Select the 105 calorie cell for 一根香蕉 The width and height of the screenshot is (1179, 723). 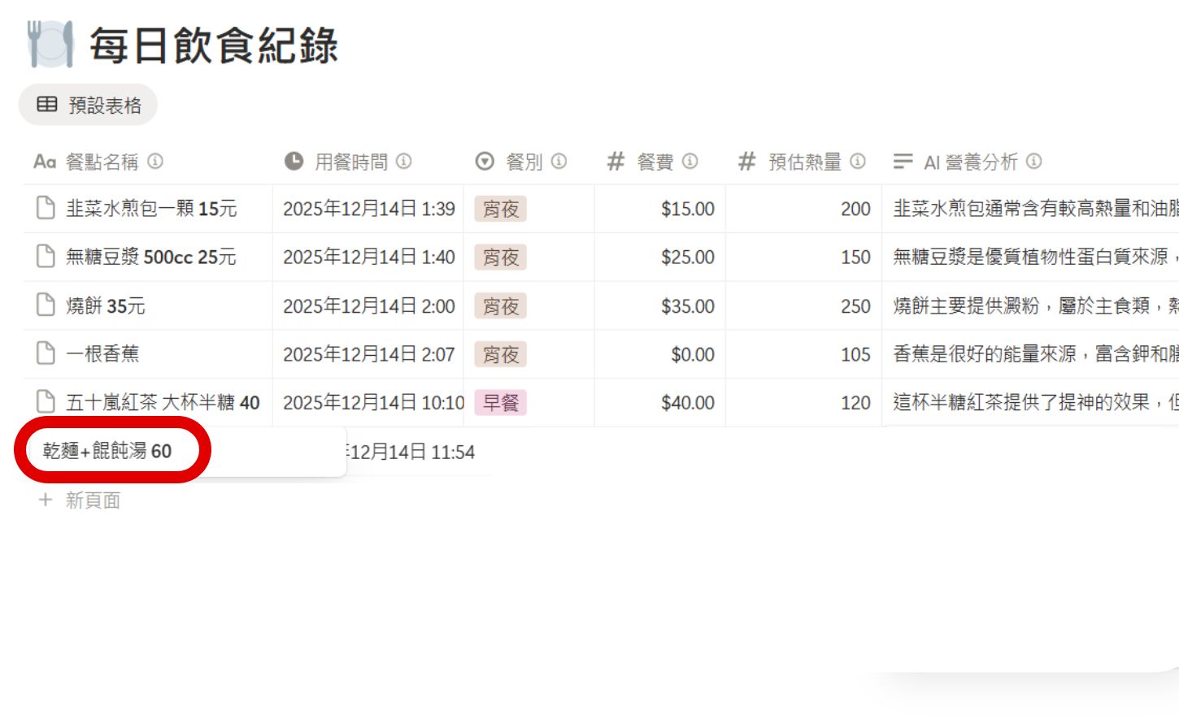[x=856, y=353]
